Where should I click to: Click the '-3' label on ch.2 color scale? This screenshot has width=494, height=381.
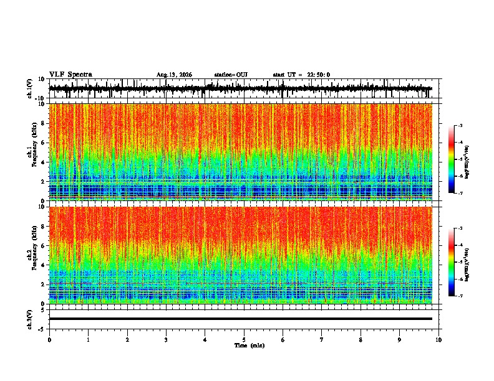pyautogui.click(x=460, y=228)
